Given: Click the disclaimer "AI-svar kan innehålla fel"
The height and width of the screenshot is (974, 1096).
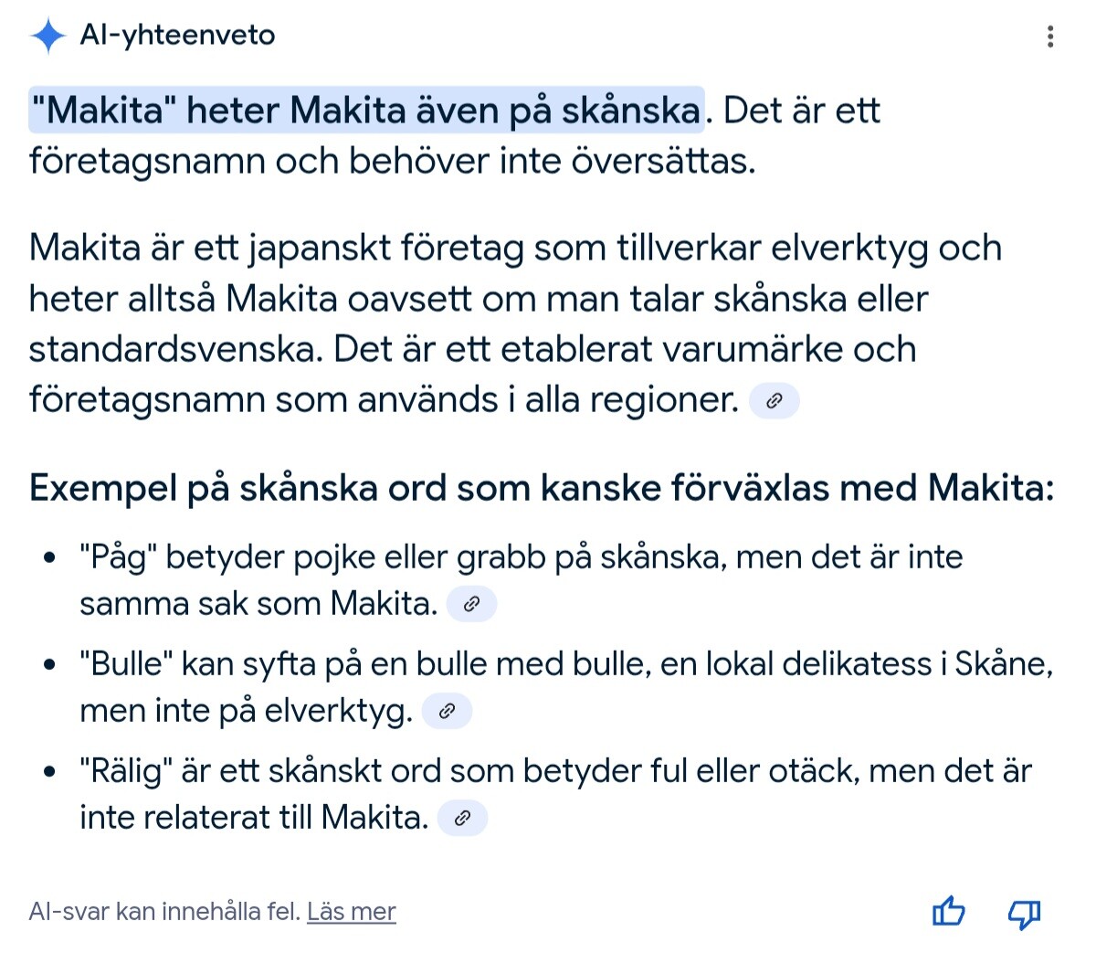Looking at the screenshot, I should (164, 912).
